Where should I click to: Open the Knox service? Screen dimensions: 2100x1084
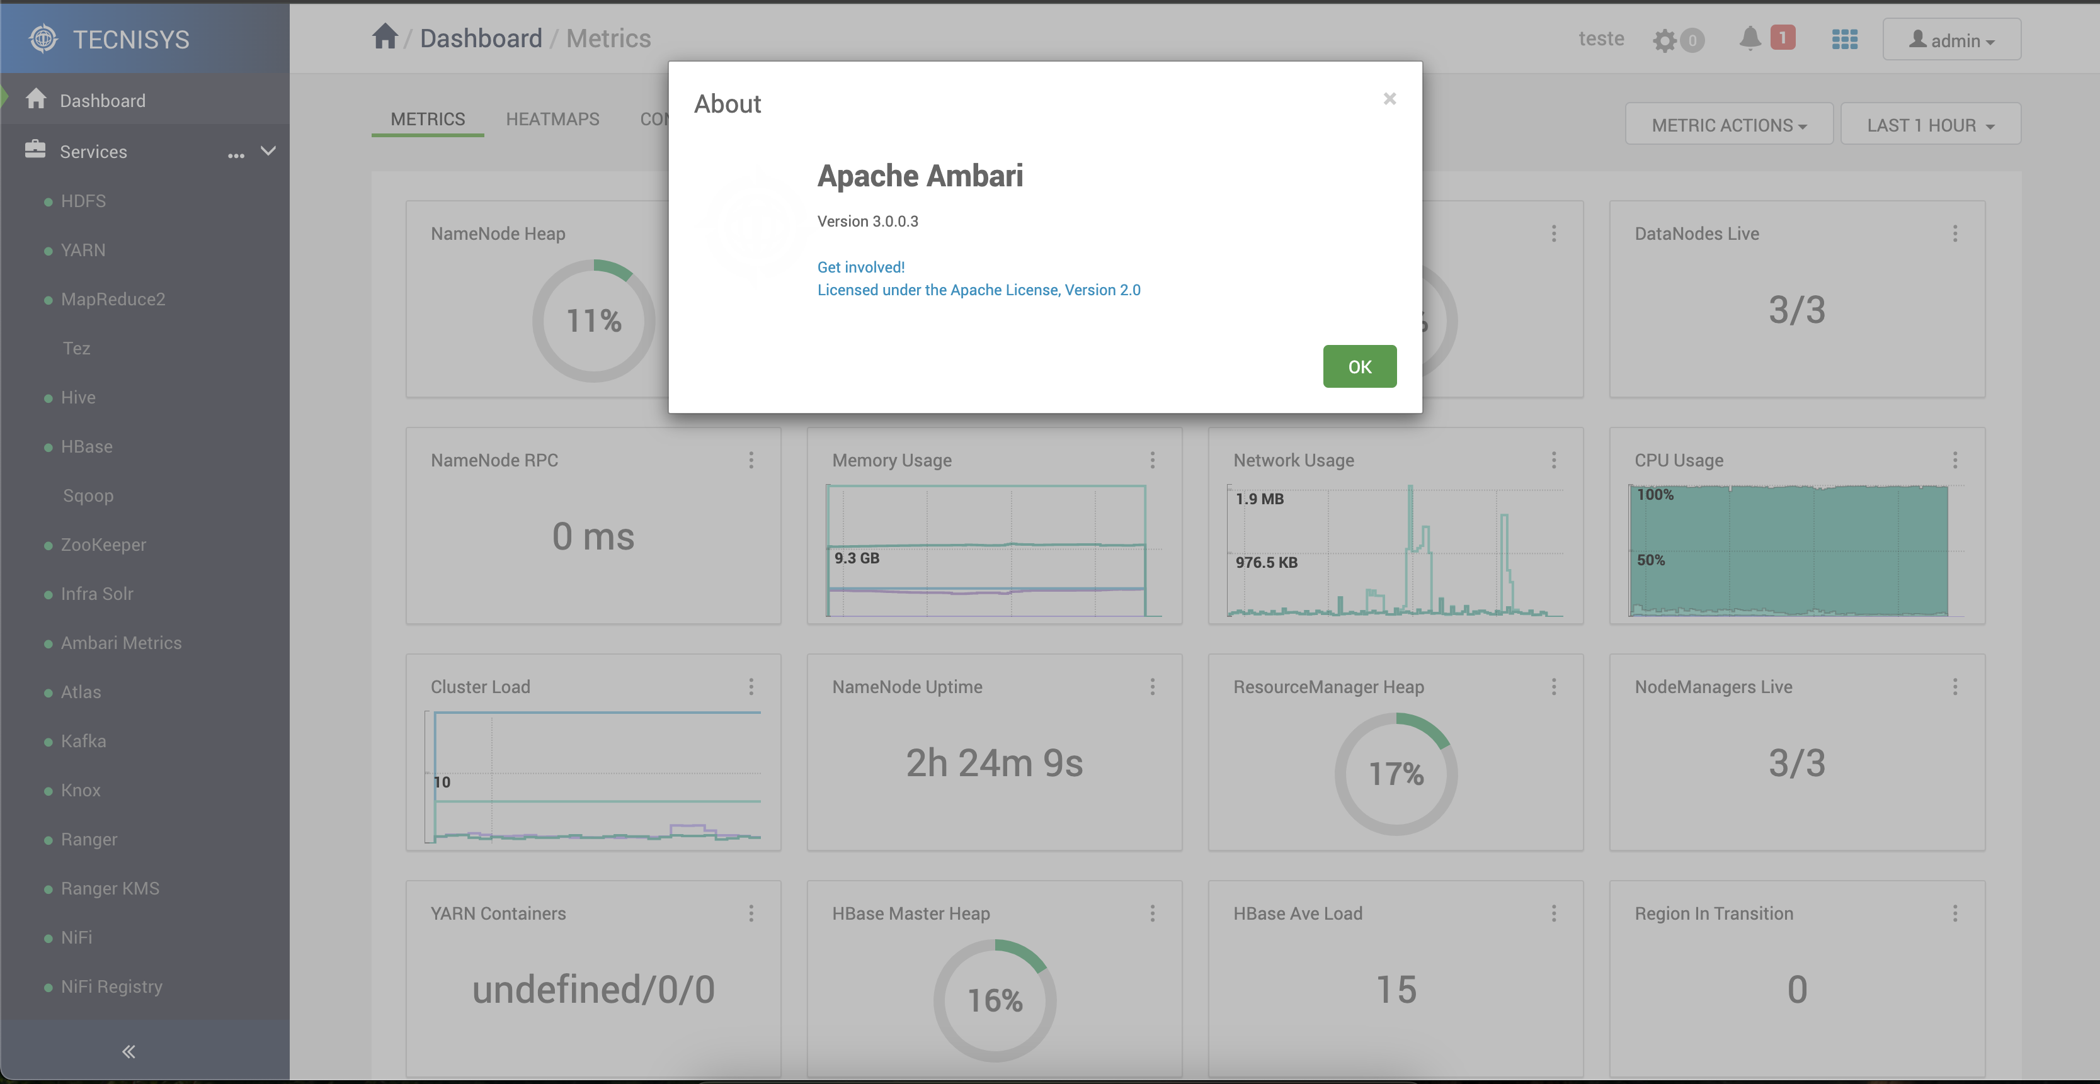coord(81,790)
